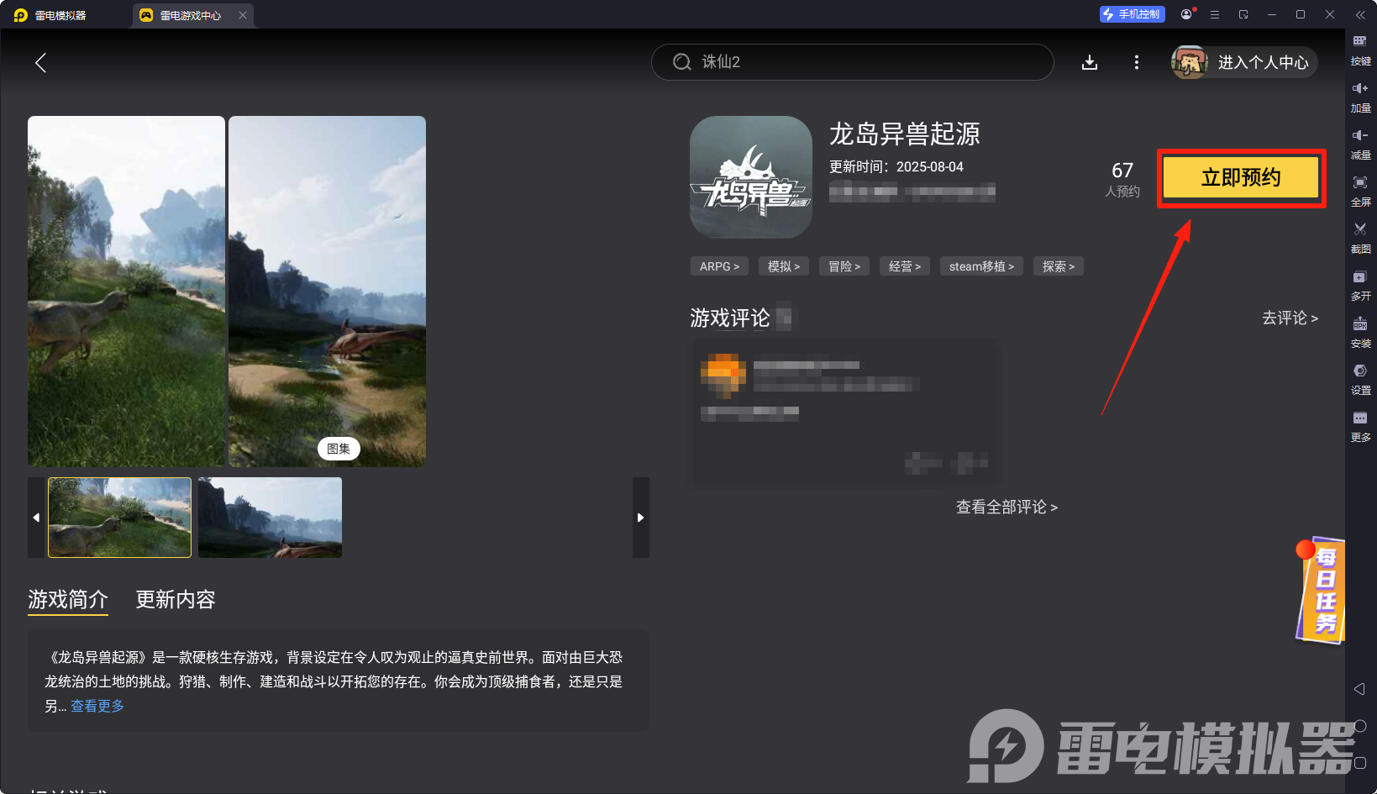Click the 加量 volume up icon
The height and width of the screenshot is (794, 1377).
[1361, 97]
